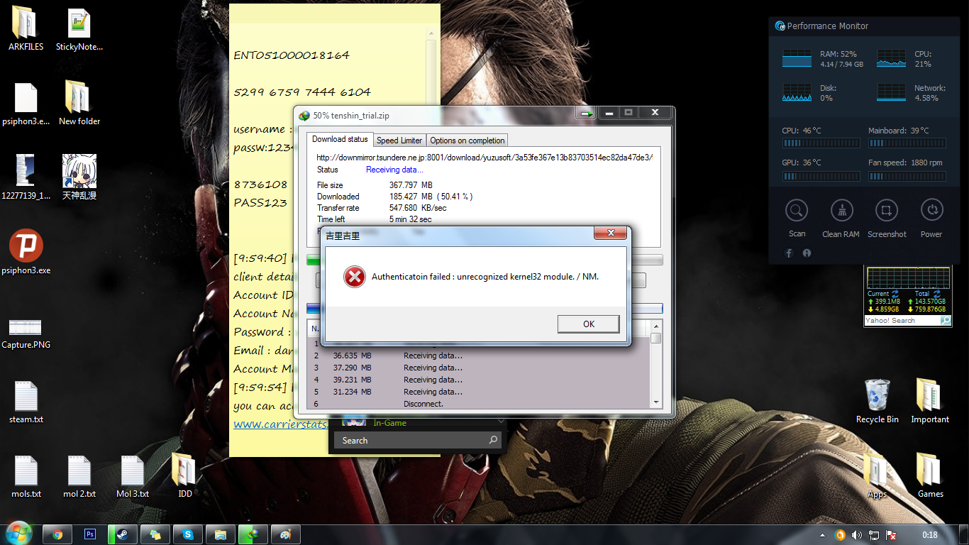Select the steam.txt file
Image resolution: width=969 pixels, height=545 pixels.
click(x=26, y=402)
